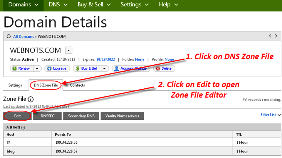Open the Account Change option
Screen dimensions: 282x158
coord(131,68)
